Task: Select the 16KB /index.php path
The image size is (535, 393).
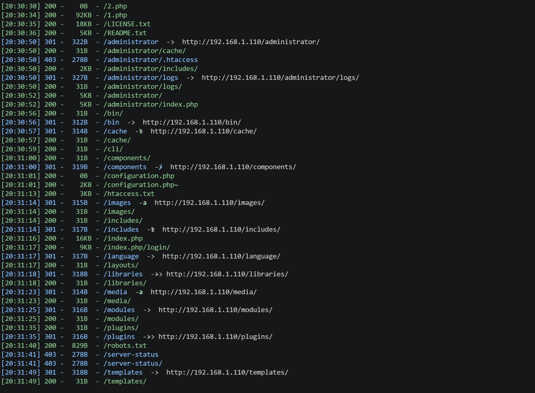Action: click(x=123, y=239)
